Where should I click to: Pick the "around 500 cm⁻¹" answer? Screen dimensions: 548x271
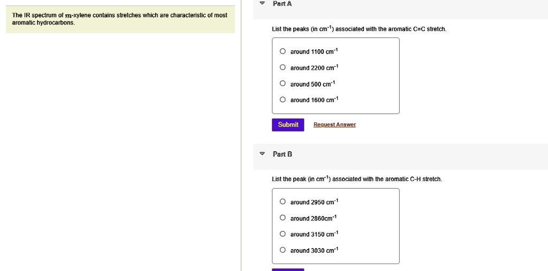(x=283, y=84)
